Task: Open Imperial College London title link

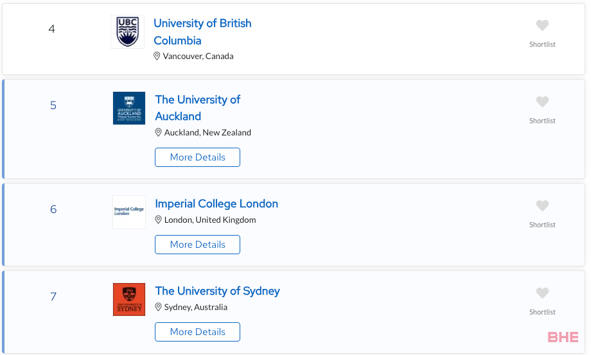Action: (x=216, y=203)
